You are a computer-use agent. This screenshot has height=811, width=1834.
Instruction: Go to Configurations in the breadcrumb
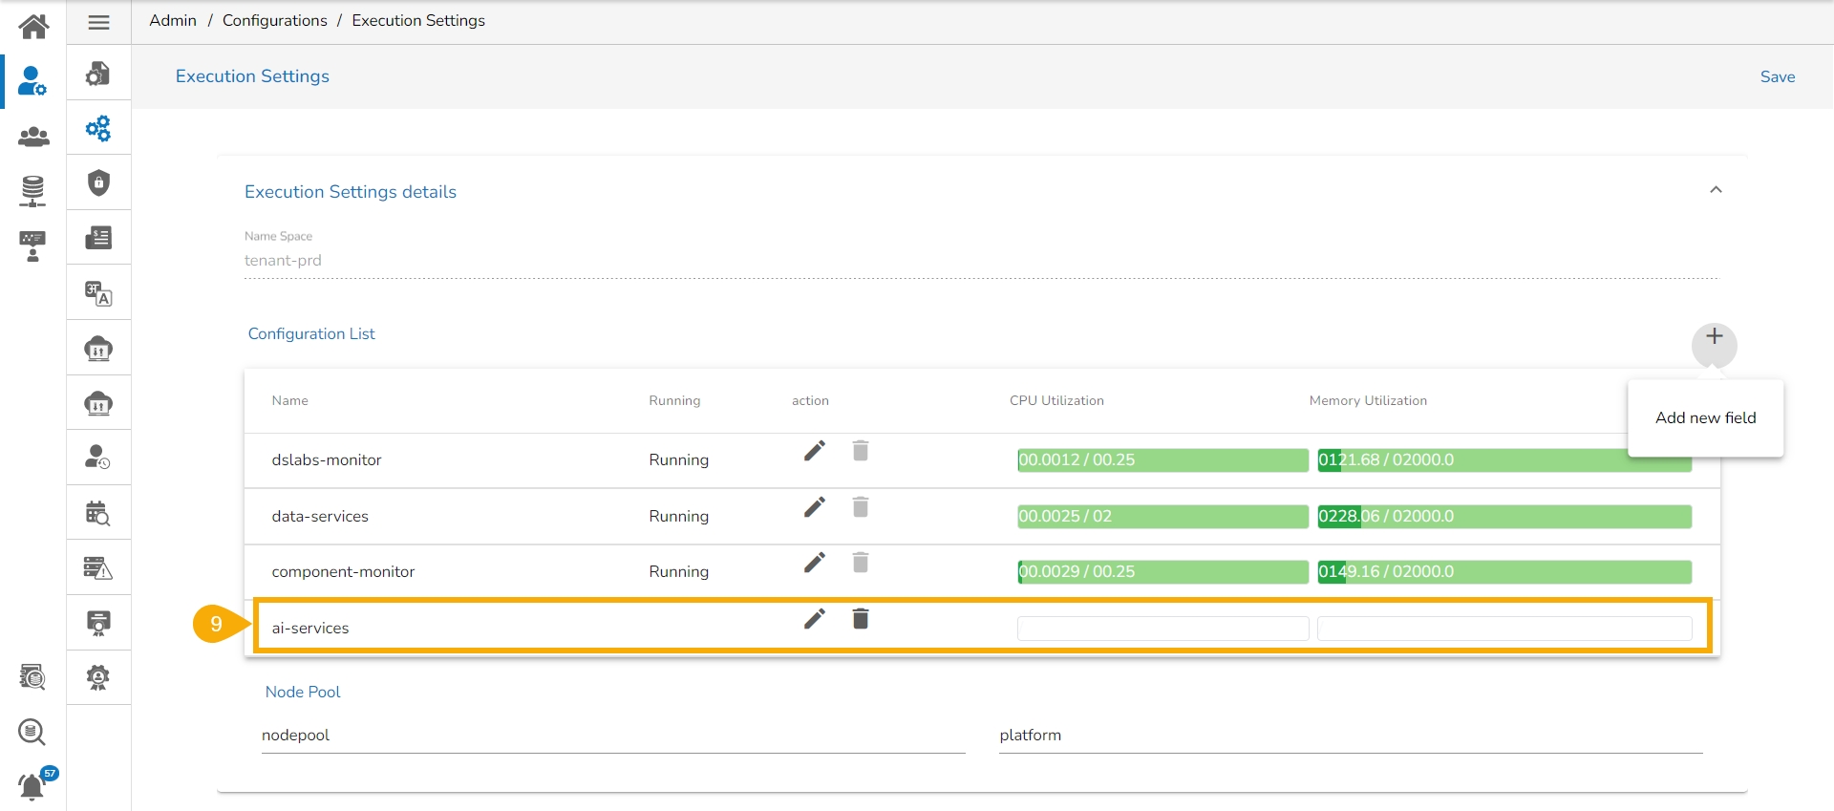pos(274,21)
